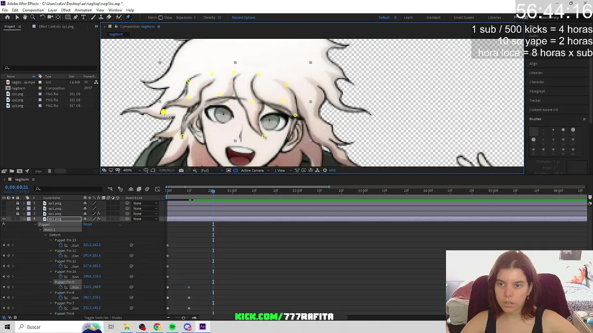This screenshot has width=593, height=333.
Task: Click the timeline zoom slider at bottom
Action: click(183, 318)
